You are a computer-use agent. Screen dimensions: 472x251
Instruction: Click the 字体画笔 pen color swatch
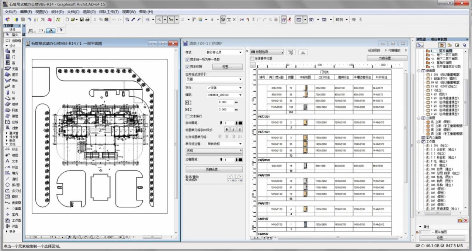pyautogui.click(x=239, y=123)
